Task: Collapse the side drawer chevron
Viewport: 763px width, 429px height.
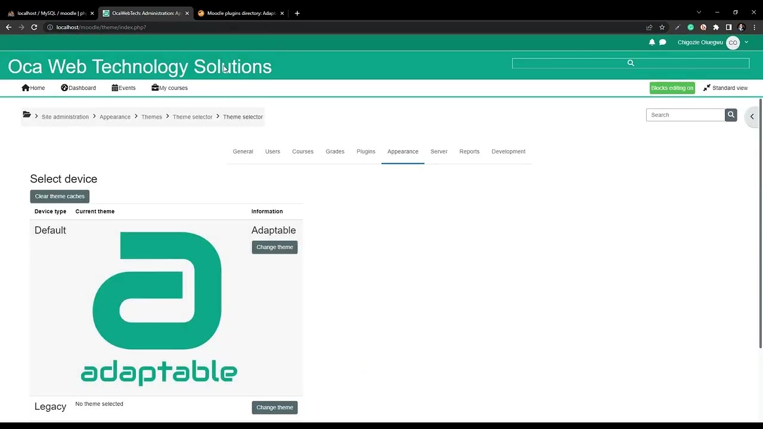Action: 752,117
